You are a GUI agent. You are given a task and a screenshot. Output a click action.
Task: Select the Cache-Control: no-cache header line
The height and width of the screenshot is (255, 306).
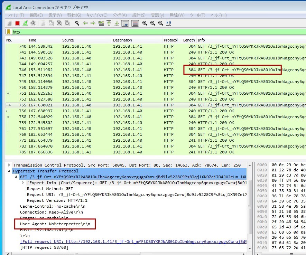pos(53,206)
